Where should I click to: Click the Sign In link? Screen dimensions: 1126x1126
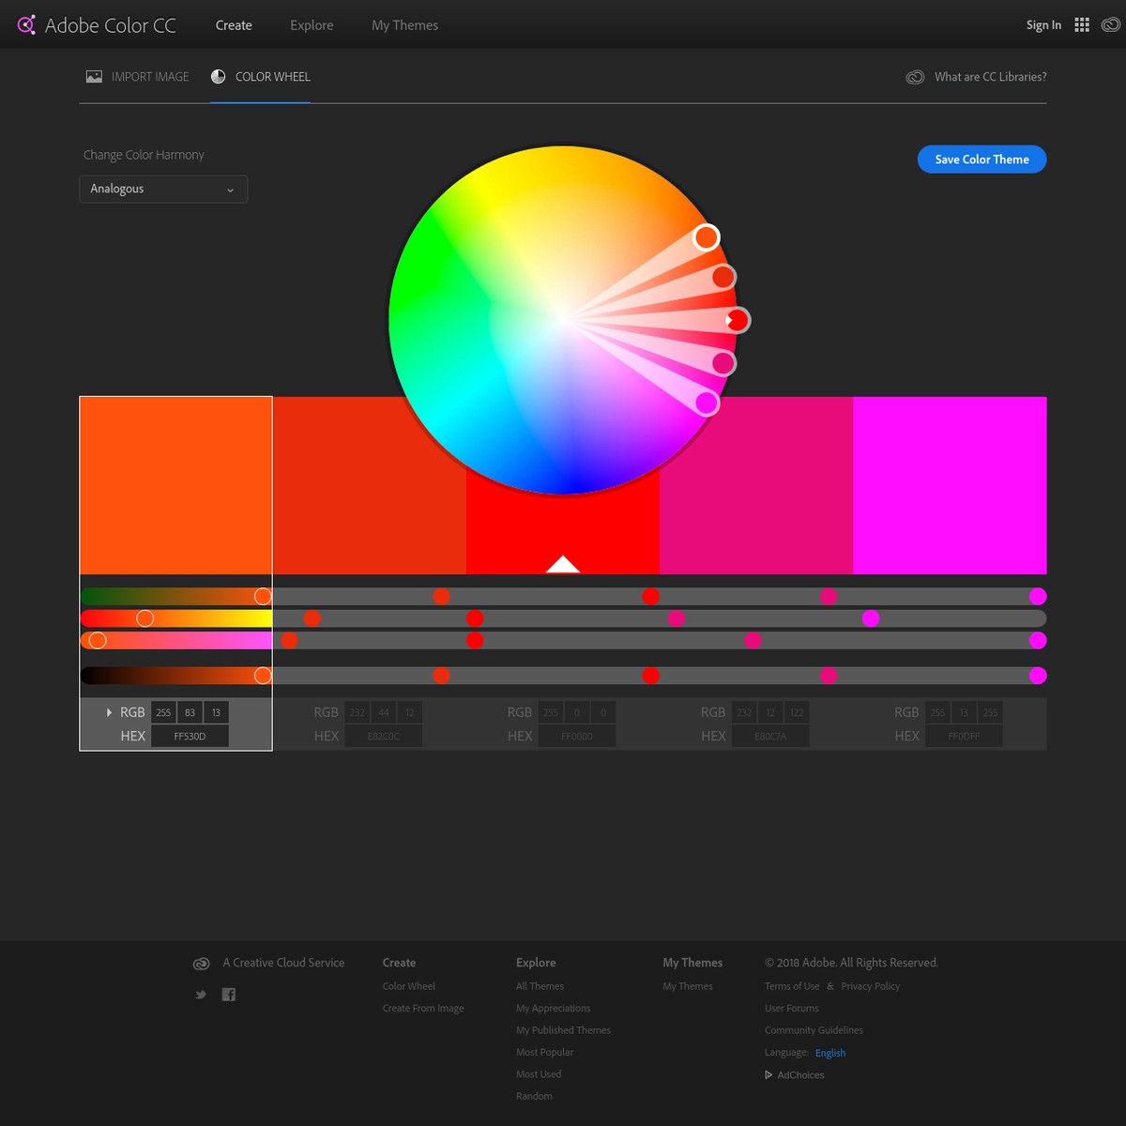[1043, 25]
